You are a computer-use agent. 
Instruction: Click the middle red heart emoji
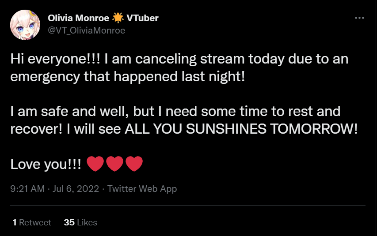click(x=115, y=164)
